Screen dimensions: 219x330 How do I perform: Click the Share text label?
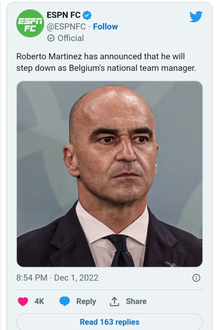[x=136, y=301]
